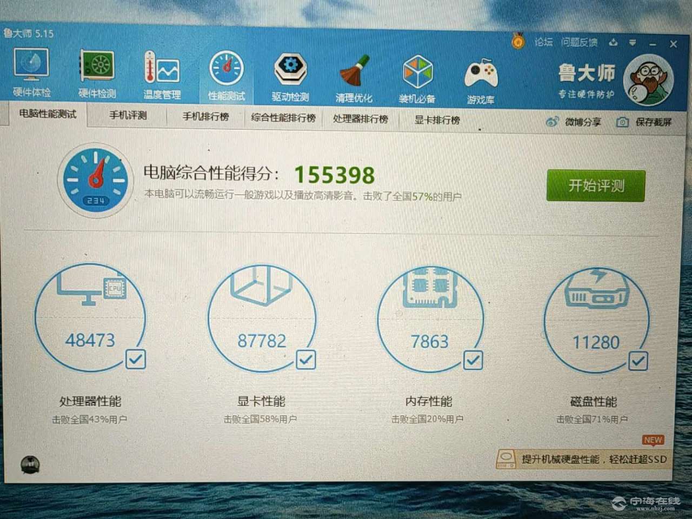Click the 处理器性能 label
692x519 pixels.
[x=90, y=401]
